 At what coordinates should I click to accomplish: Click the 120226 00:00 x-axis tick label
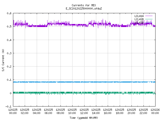pyautogui.click(x=155, y=111)
